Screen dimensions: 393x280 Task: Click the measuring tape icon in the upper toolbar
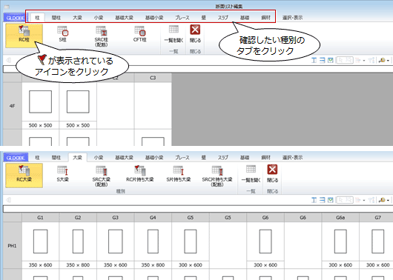[382, 60]
